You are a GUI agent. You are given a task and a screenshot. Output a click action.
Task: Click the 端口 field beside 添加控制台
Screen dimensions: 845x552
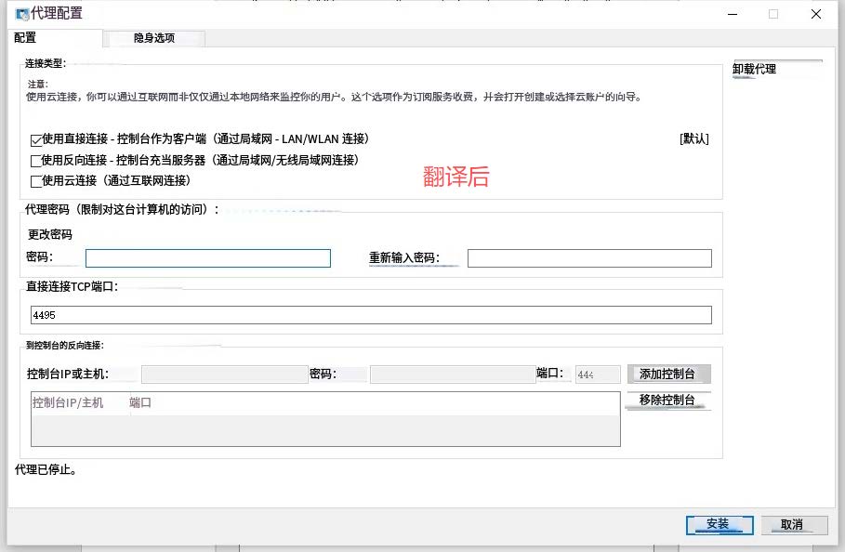[597, 375]
